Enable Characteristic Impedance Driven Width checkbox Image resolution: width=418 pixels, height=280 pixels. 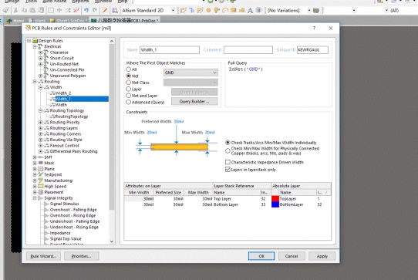(x=228, y=162)
